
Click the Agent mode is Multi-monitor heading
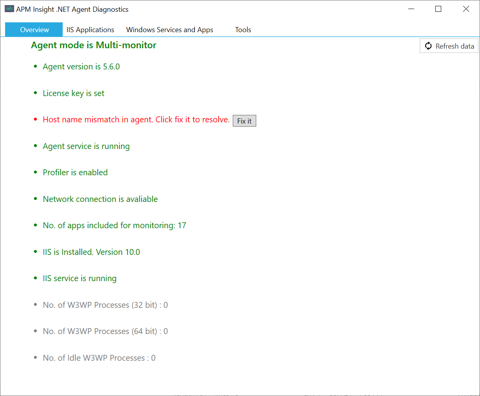94,45
